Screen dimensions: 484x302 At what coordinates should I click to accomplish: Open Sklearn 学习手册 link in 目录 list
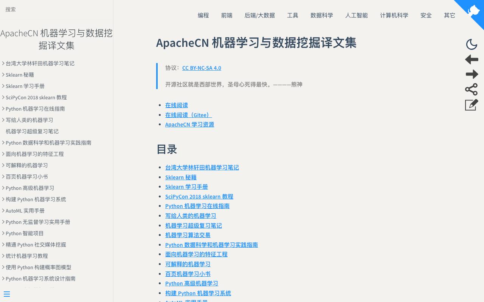[186, 187]
